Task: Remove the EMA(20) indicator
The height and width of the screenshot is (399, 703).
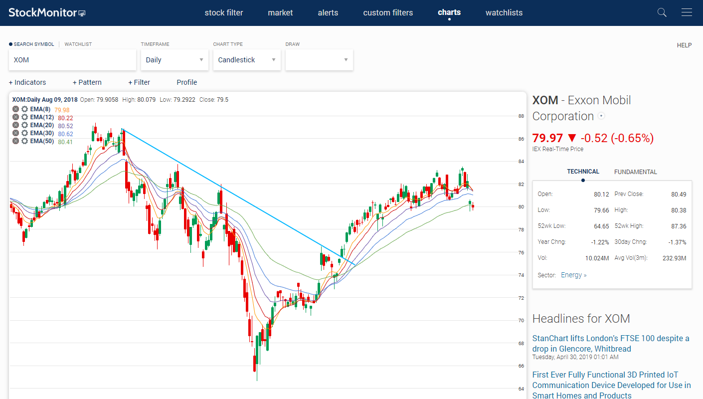Action: click(16, 125)
